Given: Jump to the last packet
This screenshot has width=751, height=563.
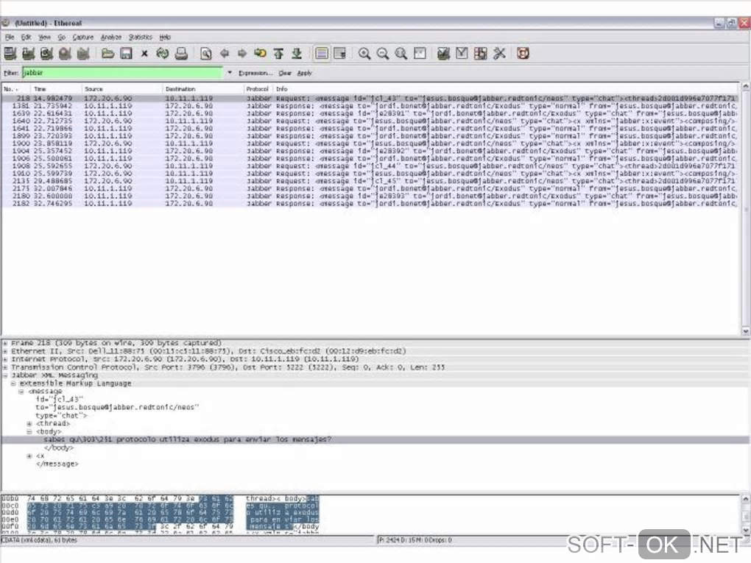Looking at the screenshot, I should click(297, 54).
